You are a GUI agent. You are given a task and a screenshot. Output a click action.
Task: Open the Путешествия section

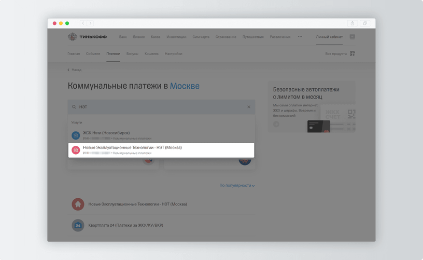click(253, 37)
